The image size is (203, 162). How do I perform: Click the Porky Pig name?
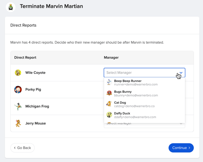point(33,90)
